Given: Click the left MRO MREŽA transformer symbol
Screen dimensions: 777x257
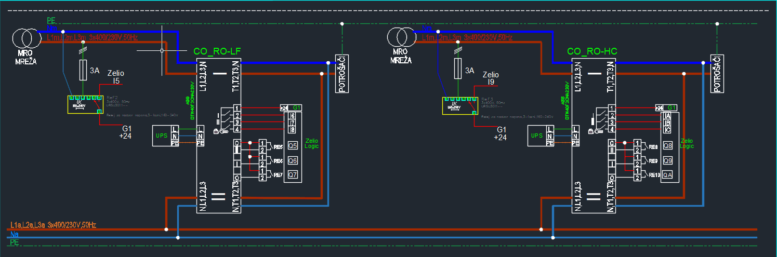Looking at the screenshot, I should [x=25, y=38].
